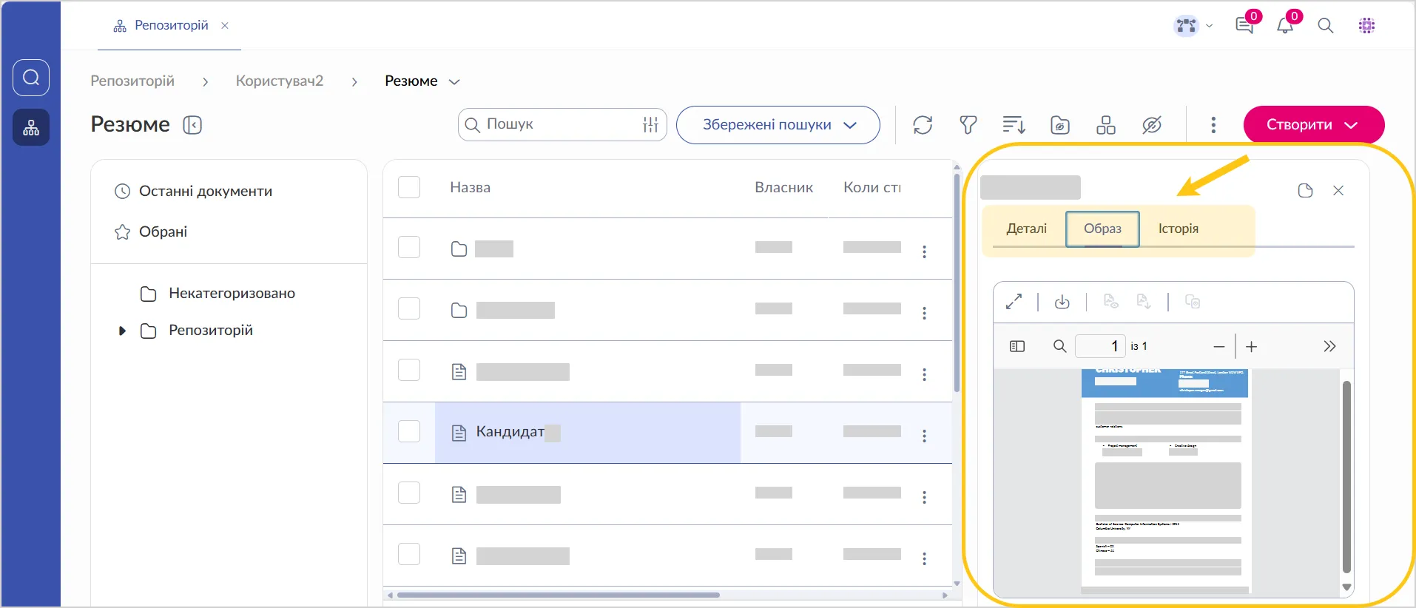1416x608 pixels.
Task: Switch to the Деталі tab
Action: [1026, 229]
